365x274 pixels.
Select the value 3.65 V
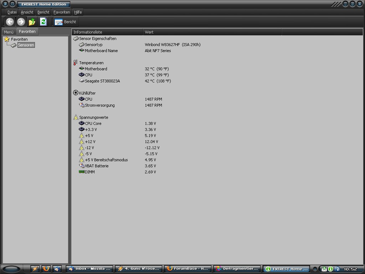pyautogui.click(x=150, y=166)
